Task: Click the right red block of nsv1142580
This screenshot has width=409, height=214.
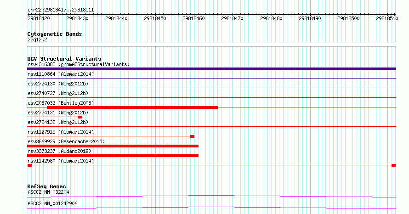Action: (x=394, y=165)
